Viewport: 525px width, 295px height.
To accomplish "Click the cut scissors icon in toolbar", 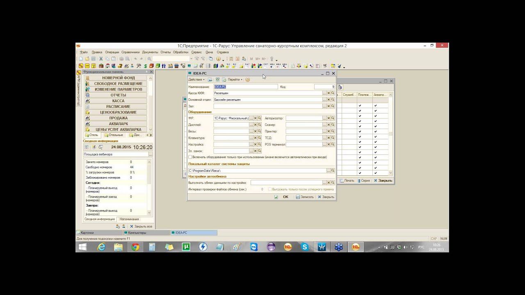I will [x=101, y=59].
